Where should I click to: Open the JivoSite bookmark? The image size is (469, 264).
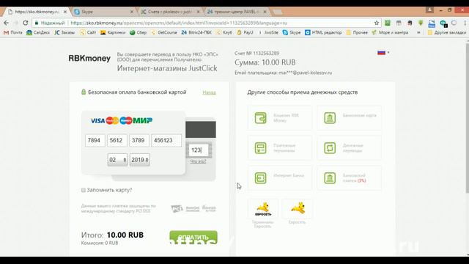268,32
